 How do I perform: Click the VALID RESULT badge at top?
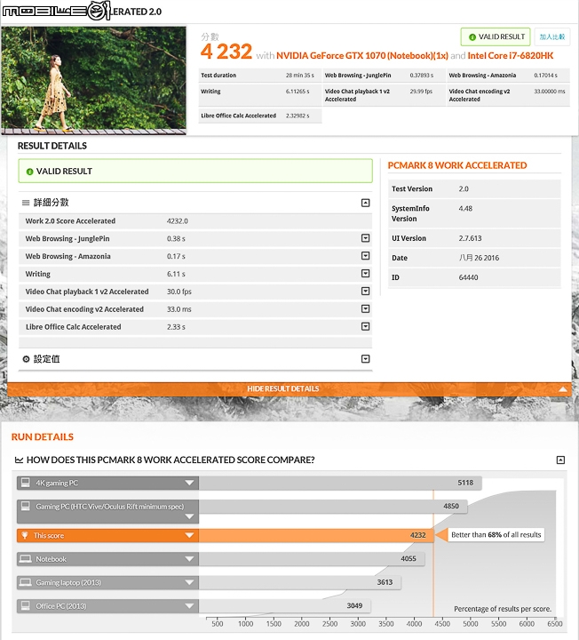(x=496, y=36)
